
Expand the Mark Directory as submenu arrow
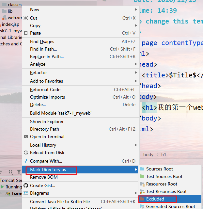[x=136, y=169]
